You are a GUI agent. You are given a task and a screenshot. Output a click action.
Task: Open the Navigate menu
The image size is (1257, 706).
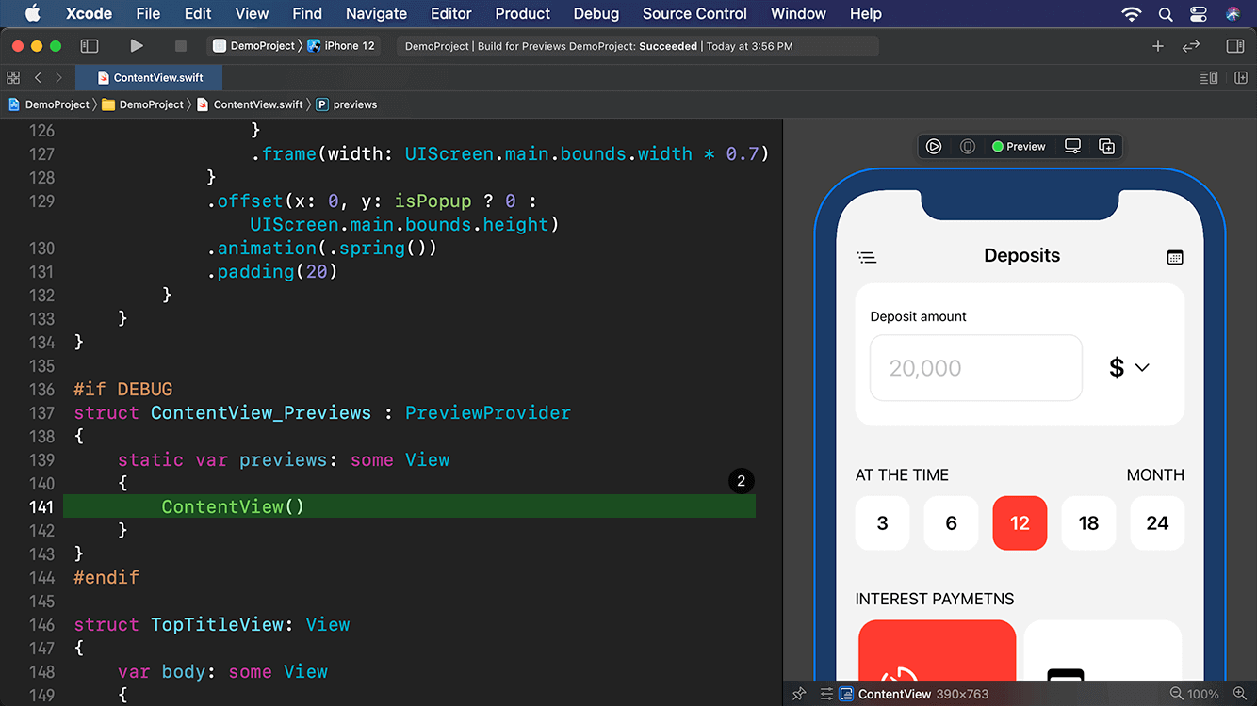click(x=376, y=13)
